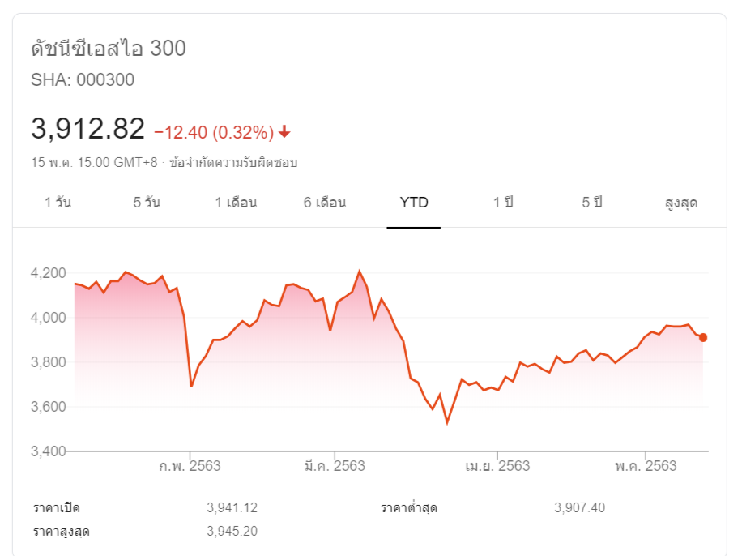Switch to the 1 ปี tab
The height and width of the screenshot is (556, 742).
click(x=503, y=203)
